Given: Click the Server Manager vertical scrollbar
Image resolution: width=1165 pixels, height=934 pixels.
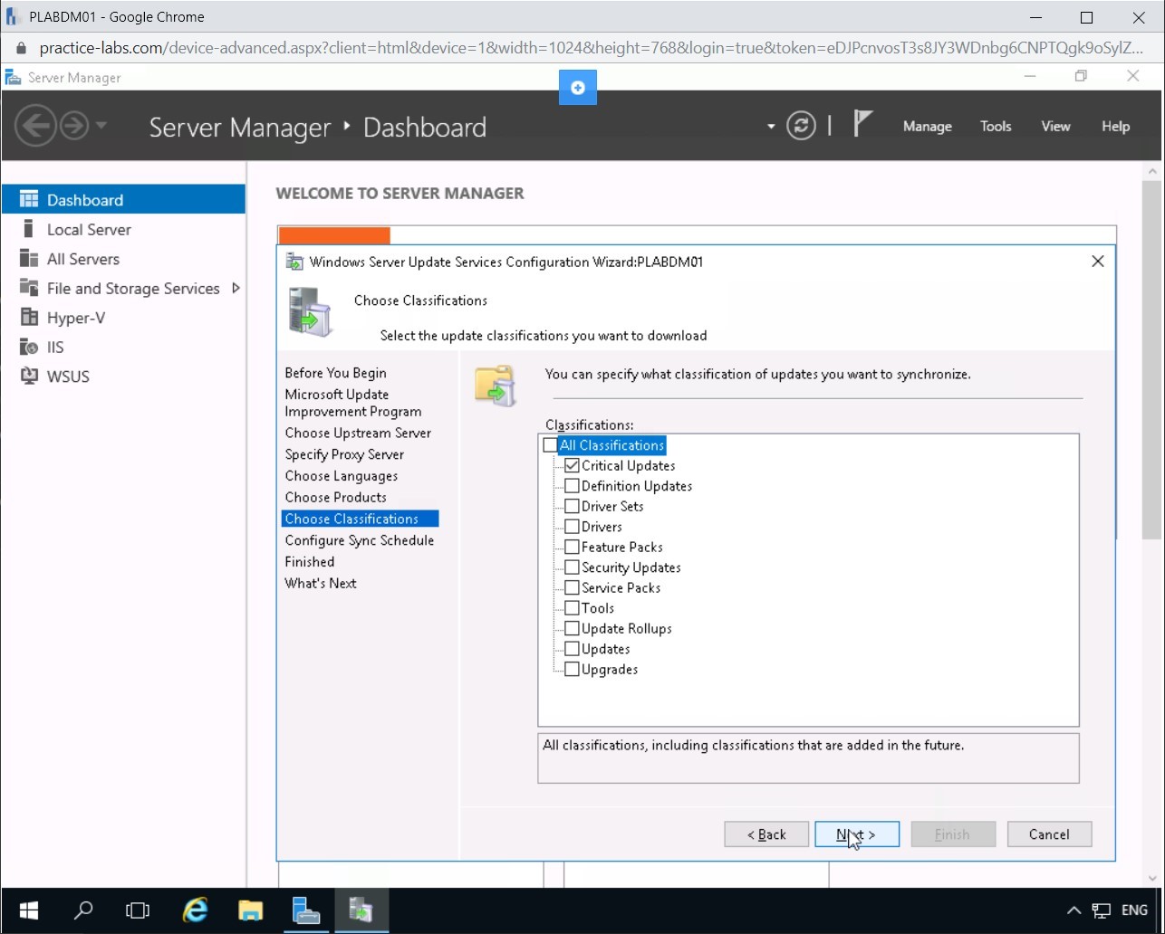Looking at the screenshot, I should coord(1152,362).
